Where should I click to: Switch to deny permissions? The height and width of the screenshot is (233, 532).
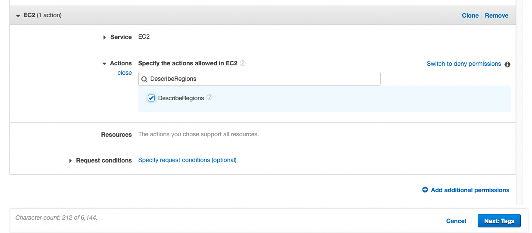pyautogui.click(x=464, y=64)
